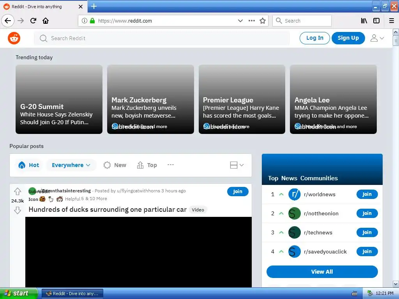Click the system tray network icon
Viewport: 399px width, 299px height.
(x=370, y=294)
